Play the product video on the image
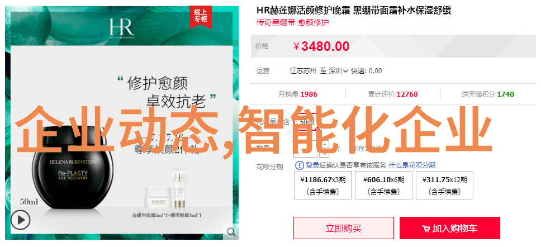Screen dimensions: 541x247 [x=20, y=220]
